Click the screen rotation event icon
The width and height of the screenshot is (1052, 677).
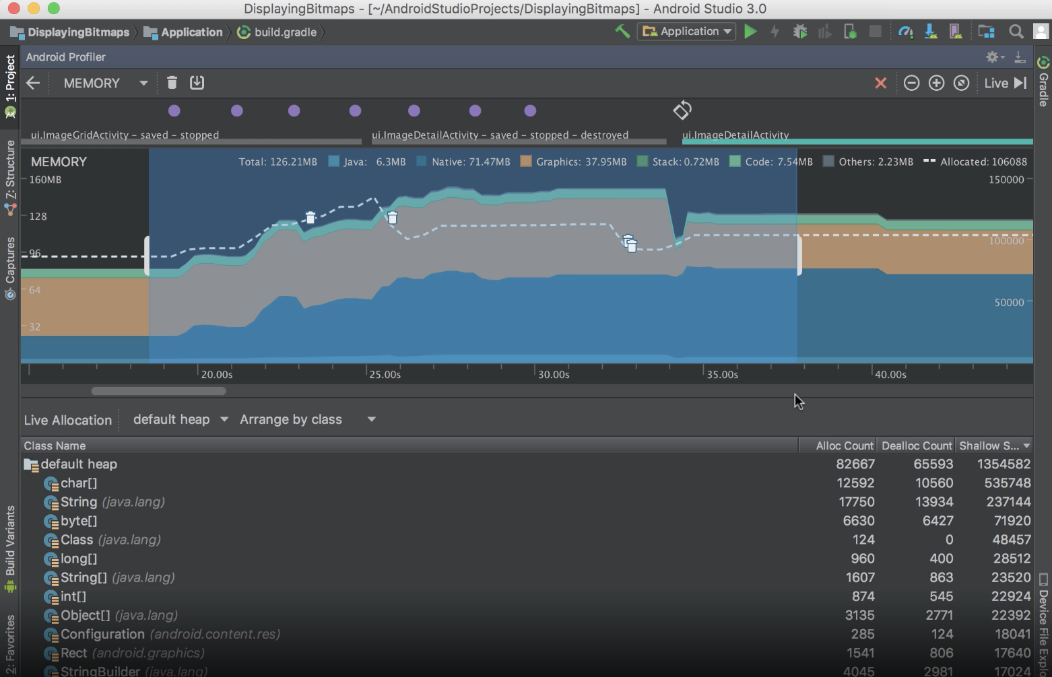click(x=682, y=110)
